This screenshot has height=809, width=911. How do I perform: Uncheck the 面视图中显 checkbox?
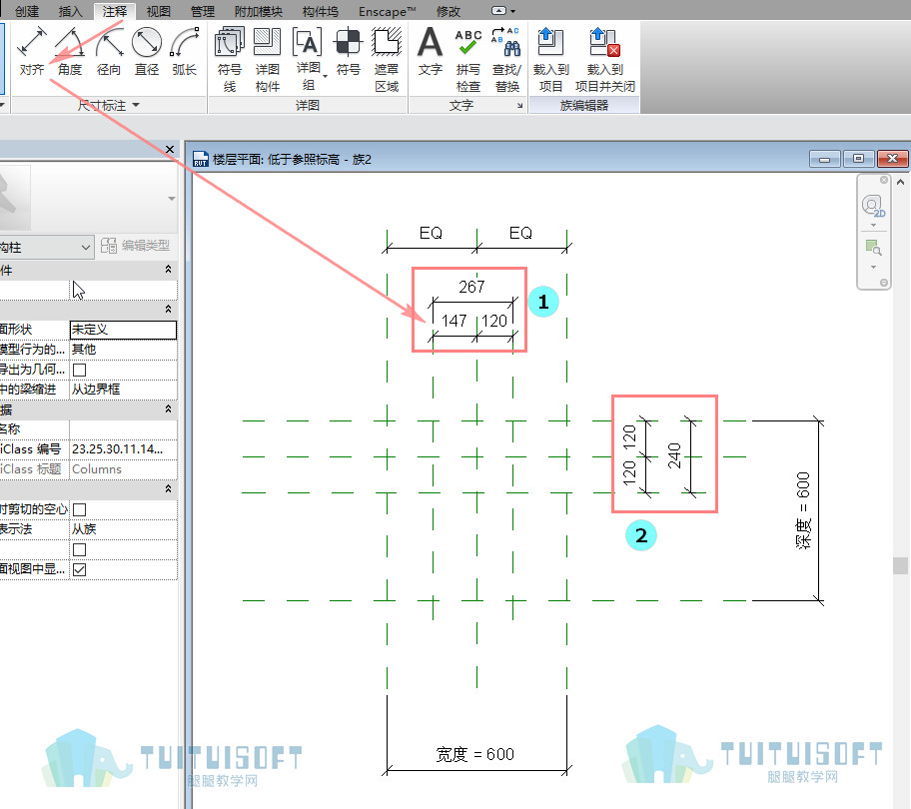80,569
